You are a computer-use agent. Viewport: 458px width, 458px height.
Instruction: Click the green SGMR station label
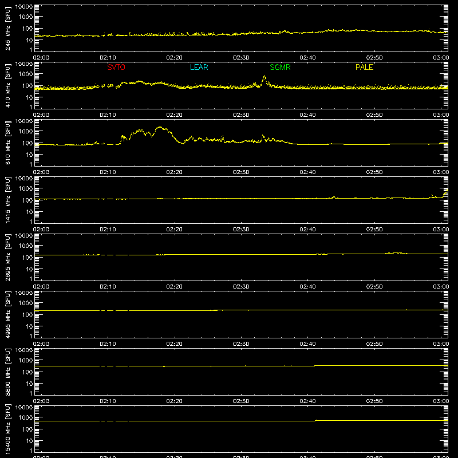280,67
